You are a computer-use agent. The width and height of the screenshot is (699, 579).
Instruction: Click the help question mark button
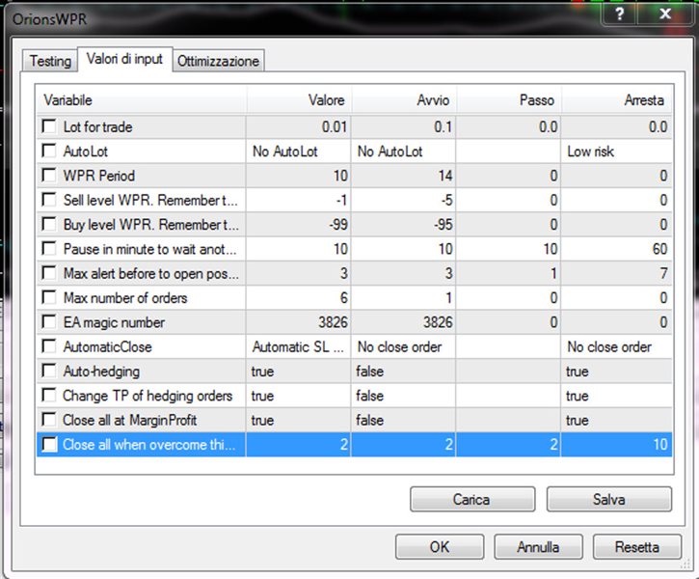pos(620,15)
